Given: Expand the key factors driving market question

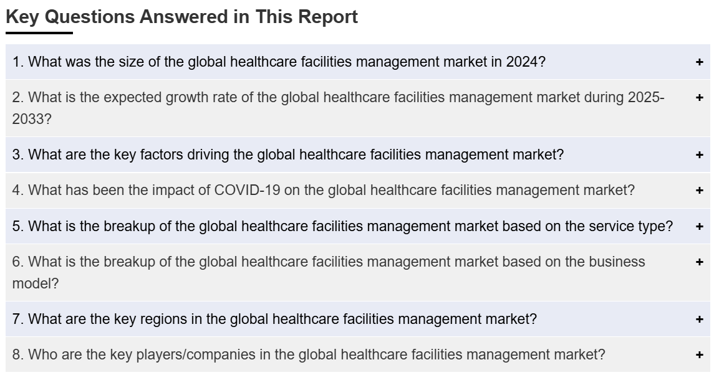Looking at the screenshot, I should (x=287, y=155).
